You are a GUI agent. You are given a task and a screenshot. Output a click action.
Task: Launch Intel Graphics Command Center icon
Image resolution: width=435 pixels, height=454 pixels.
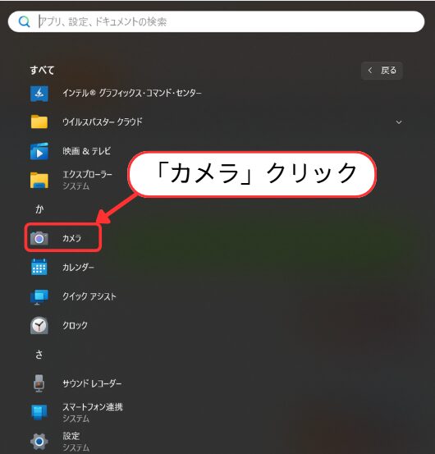pos(39,94)
